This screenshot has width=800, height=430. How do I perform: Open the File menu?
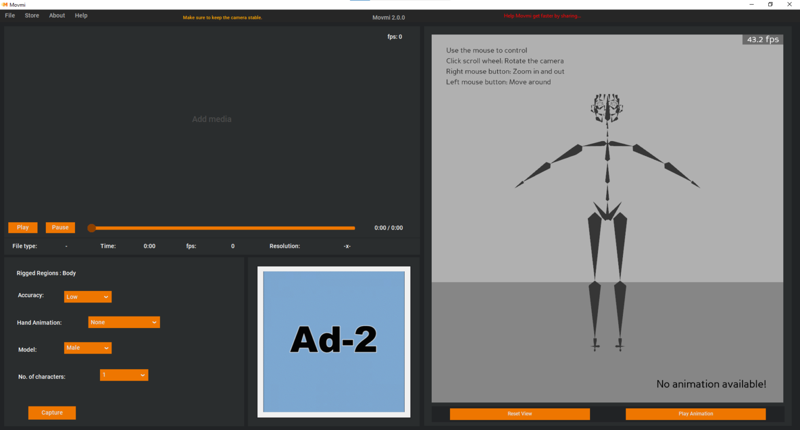(x=9, y=15)
